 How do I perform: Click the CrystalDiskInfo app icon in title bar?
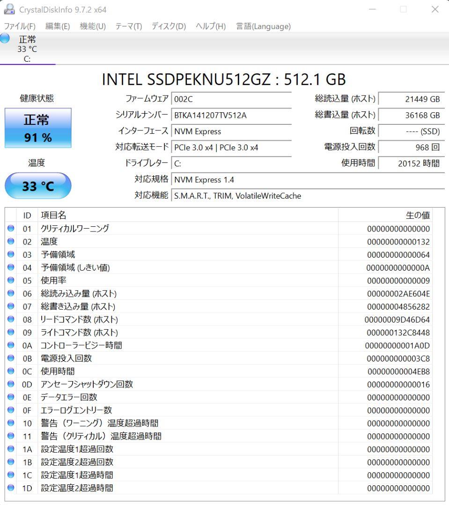coord(9,9)
